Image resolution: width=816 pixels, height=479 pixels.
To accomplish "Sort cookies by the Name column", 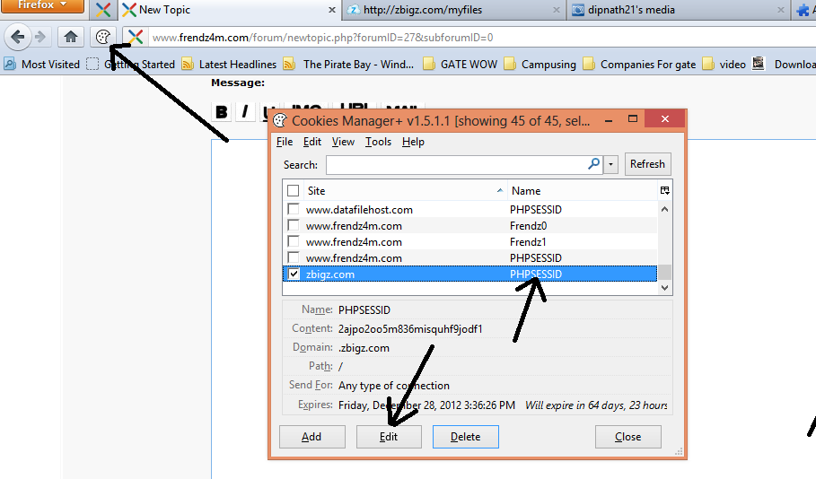I will click(x=583, y=190).
